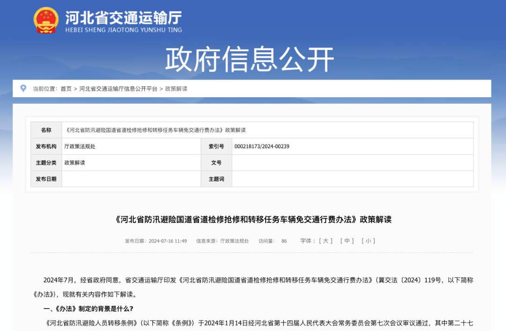Click the bold article title heading
Viewport: 506px width, 331px height.
pos(253,219)
